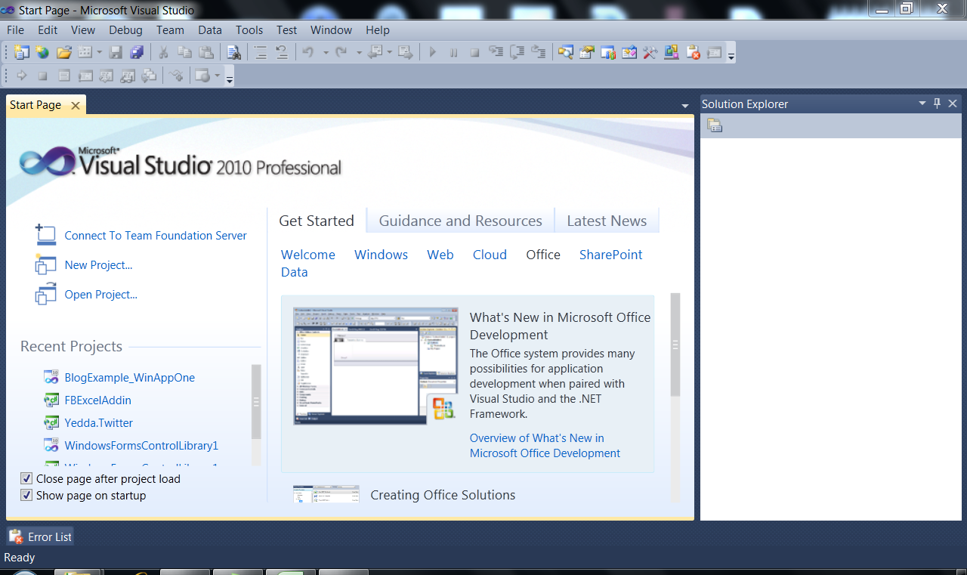
Task: Open recent project BlogExample_WinAppOne
Action: pyautogui.click(x=130, y=378)
